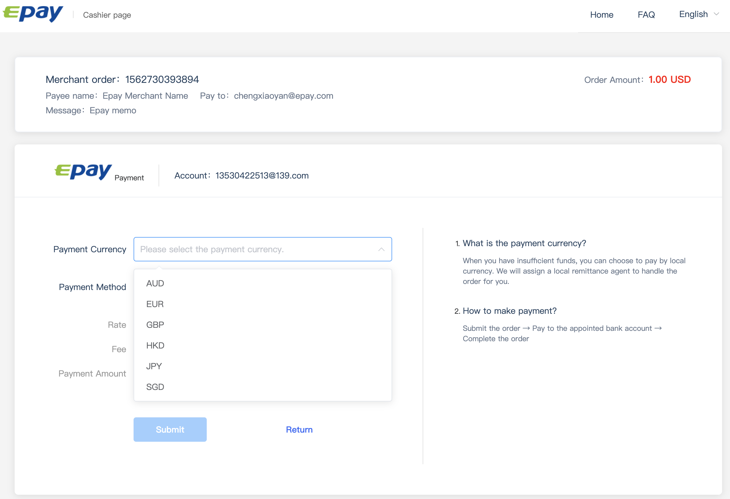Select EUR from currency list
This screenshot has height=499, width=730.
click(x=155, y=304)
